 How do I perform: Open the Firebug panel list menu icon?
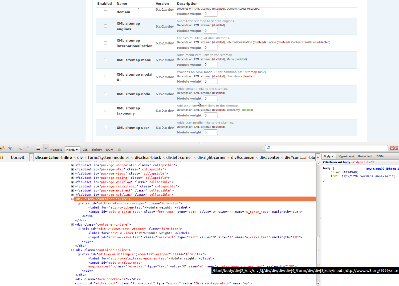pyautogui.click(x=37, y=148)
